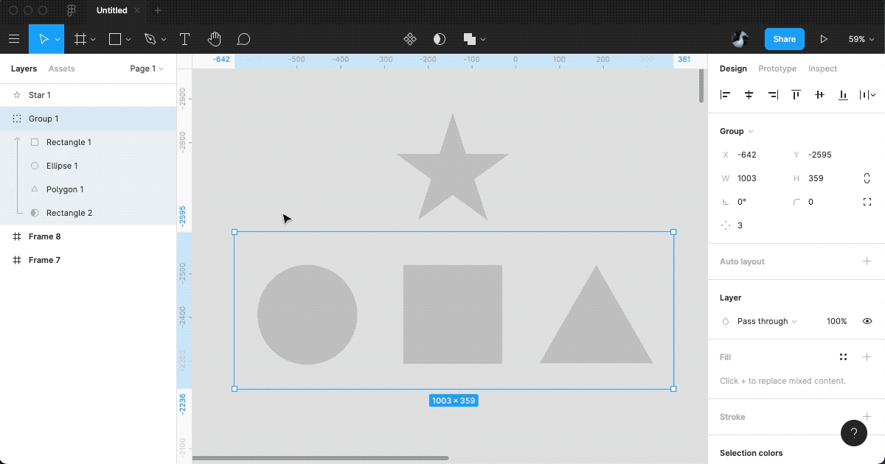
Task: Align selection to horizontal centers
Action: coord(749,95)
